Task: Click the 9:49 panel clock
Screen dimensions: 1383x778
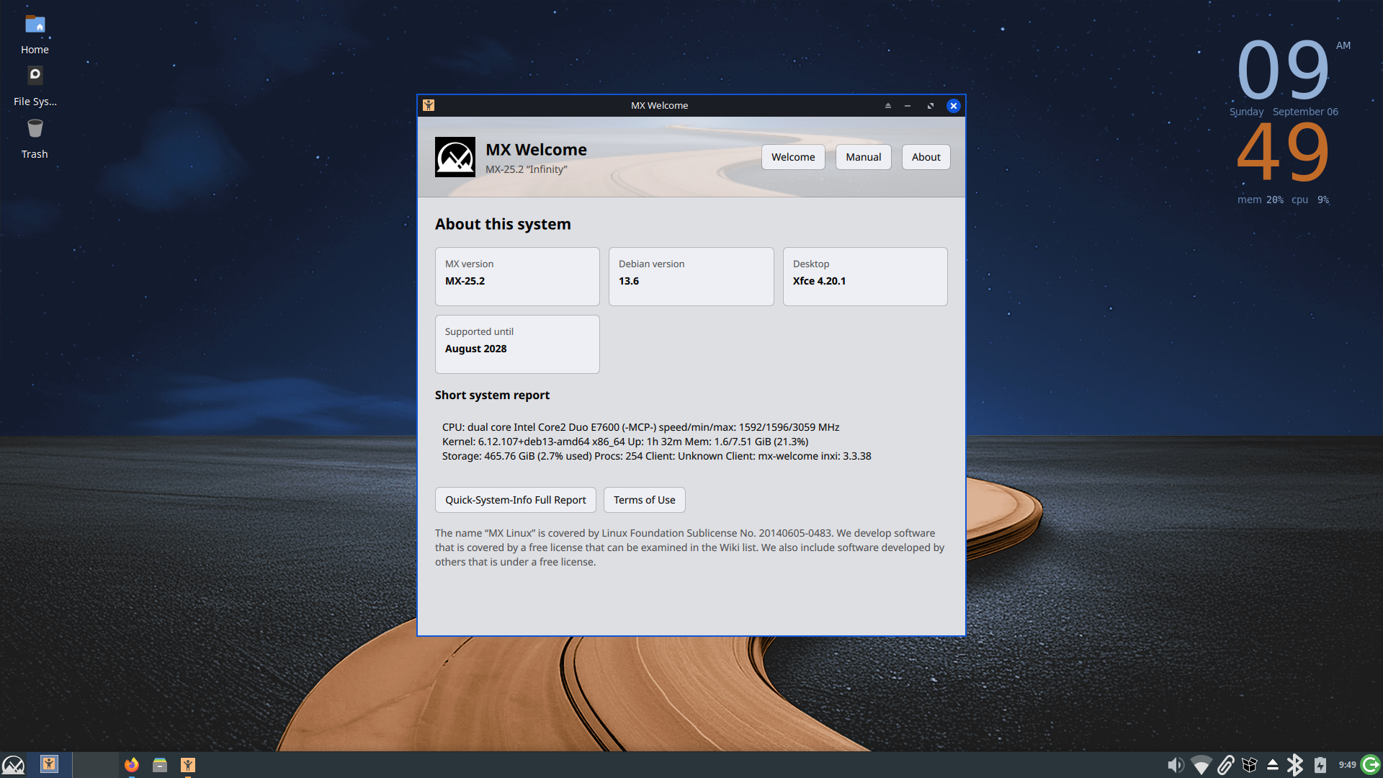Action: click(1347, 765)
